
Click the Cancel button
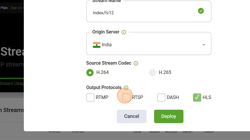click(x=131, y=116)
